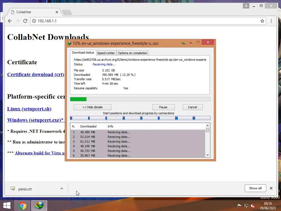
Task: Bookmark this page with the star icon
Action: tap(262, 21)
